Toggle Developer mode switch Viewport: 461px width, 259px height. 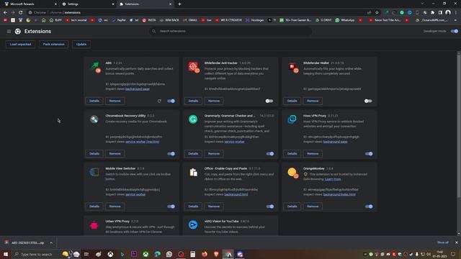click(455, 31)
